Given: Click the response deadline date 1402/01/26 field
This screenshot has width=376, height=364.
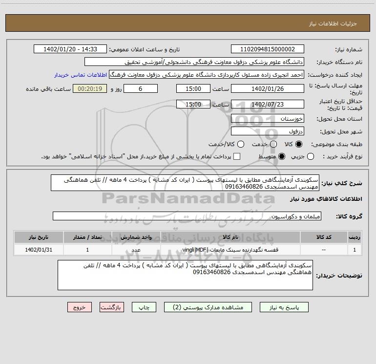Looking at the screenshot, I should tap(268, 88).
